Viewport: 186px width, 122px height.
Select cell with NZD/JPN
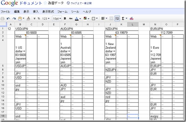click(x=110, y=29)
